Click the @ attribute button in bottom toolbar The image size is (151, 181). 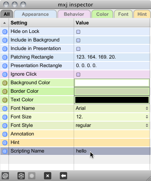[5, 176]
